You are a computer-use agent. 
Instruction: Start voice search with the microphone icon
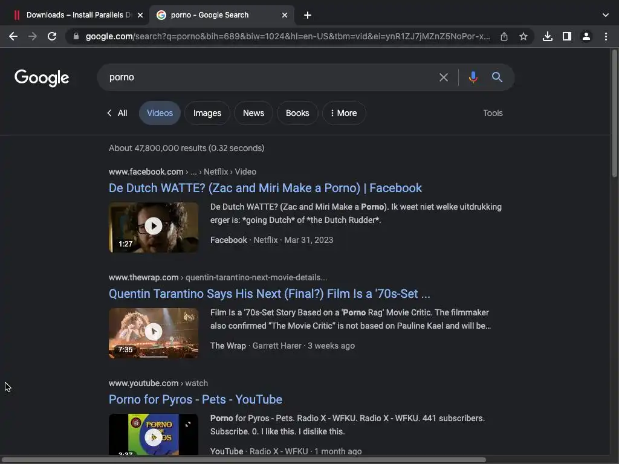pos(473,77)
